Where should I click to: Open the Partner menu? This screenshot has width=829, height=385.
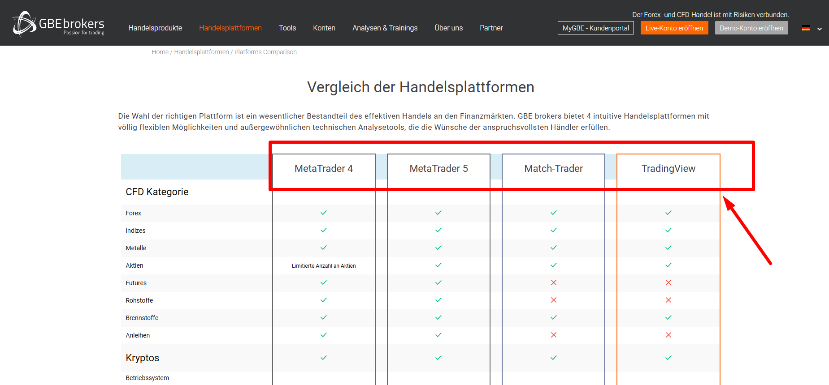click(491, 28)
